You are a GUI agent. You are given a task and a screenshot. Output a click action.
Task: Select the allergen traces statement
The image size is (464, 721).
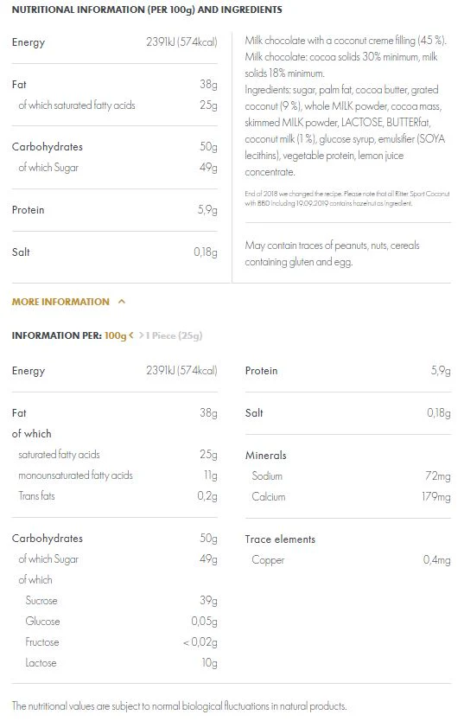pos(332,253)
